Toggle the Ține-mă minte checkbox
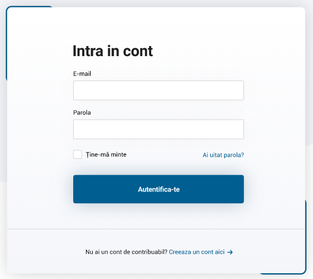 pyautogui.click(x=77, y=155)
